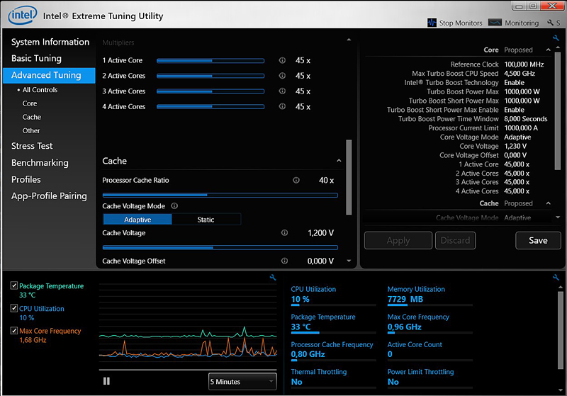The image size is (567, 396).
Task: Click the Monitoring graph icon
Action: click(x=495, y=23)
